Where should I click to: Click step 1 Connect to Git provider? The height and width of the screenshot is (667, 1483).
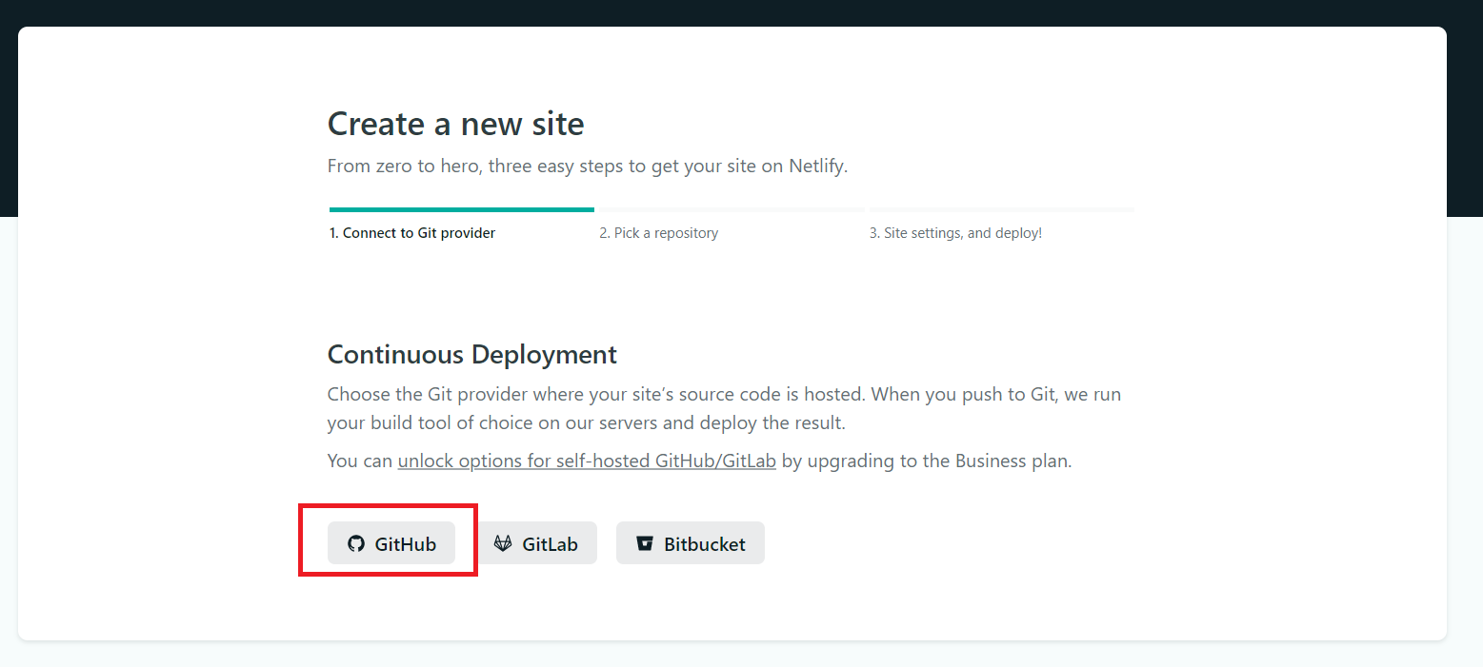coord(412,233)
